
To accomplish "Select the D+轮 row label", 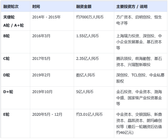I will 8,92.
